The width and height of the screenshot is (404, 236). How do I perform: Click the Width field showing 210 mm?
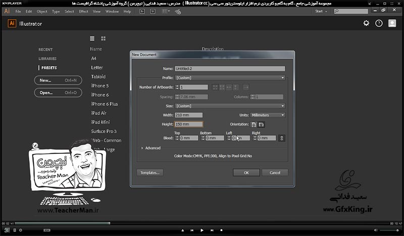pyautogui.click(x=188, y=115)
